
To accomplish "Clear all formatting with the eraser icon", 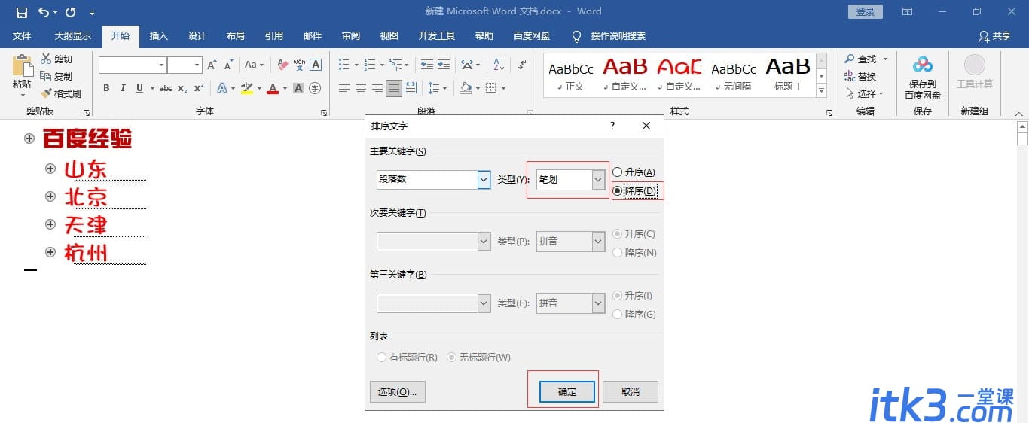I will click(282, 65).
